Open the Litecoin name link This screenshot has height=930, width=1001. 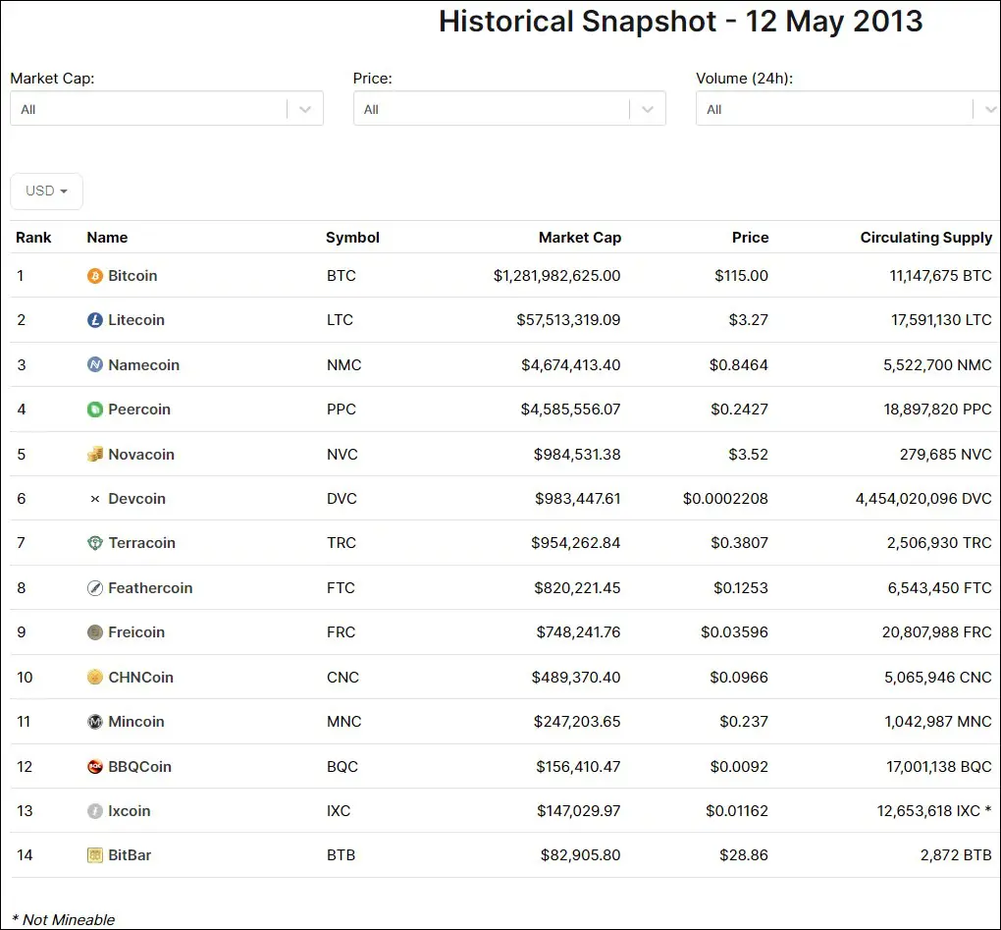pos(136,320)
